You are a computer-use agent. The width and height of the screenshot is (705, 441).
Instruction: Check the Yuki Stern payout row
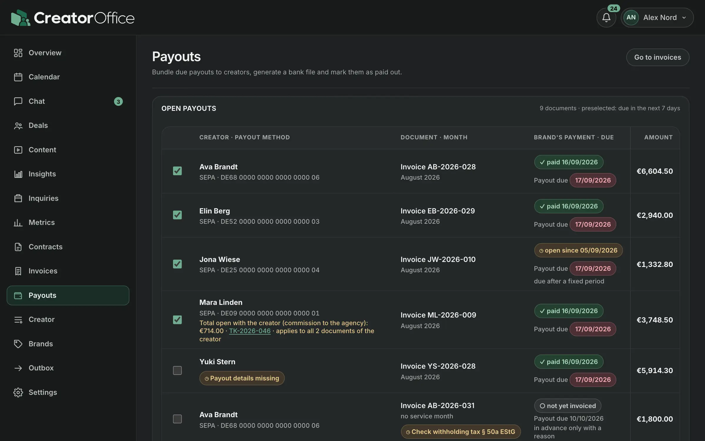(177, 370)
